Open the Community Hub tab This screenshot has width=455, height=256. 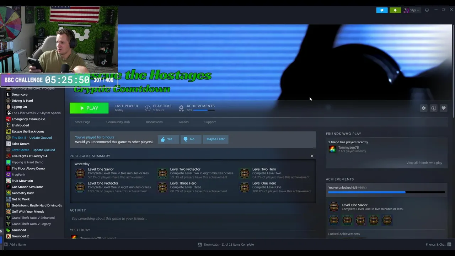(x=118, y=122)
